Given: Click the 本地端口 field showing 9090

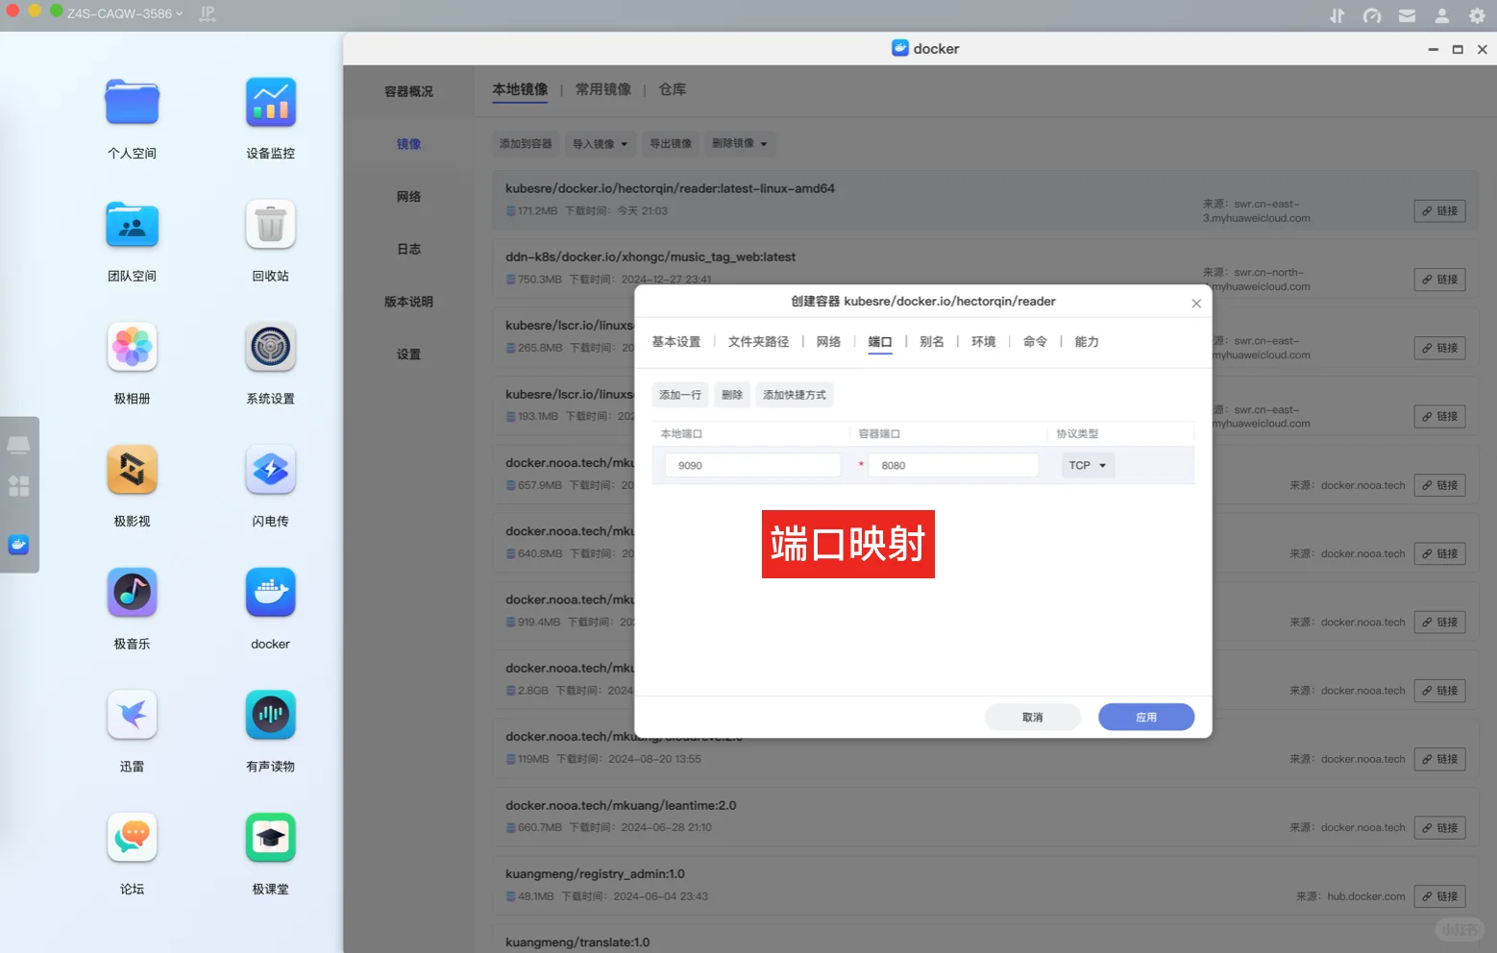Looking at the screenshot, I should coord(753,465).
